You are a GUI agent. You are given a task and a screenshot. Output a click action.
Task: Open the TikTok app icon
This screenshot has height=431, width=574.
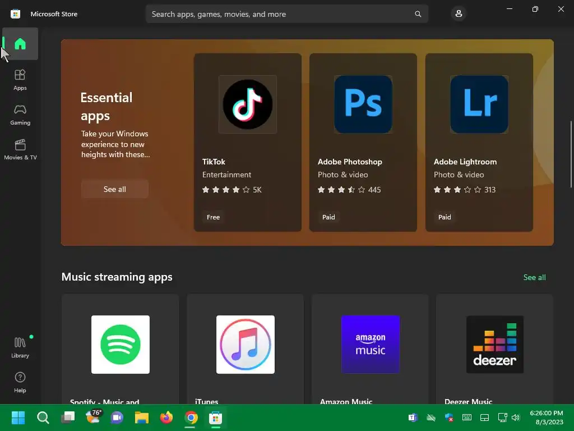[247, 104]
